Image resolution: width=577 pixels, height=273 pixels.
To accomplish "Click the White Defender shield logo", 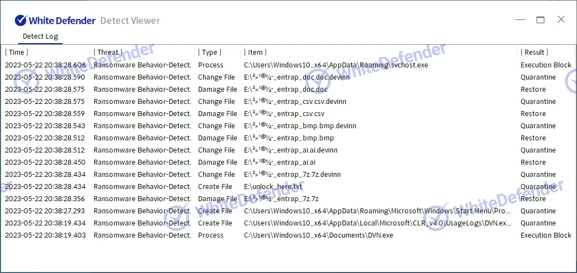I will click(x=21, y=20).
